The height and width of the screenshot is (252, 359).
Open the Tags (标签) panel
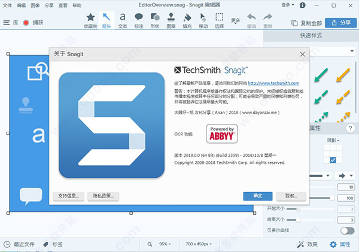point(53,244)
